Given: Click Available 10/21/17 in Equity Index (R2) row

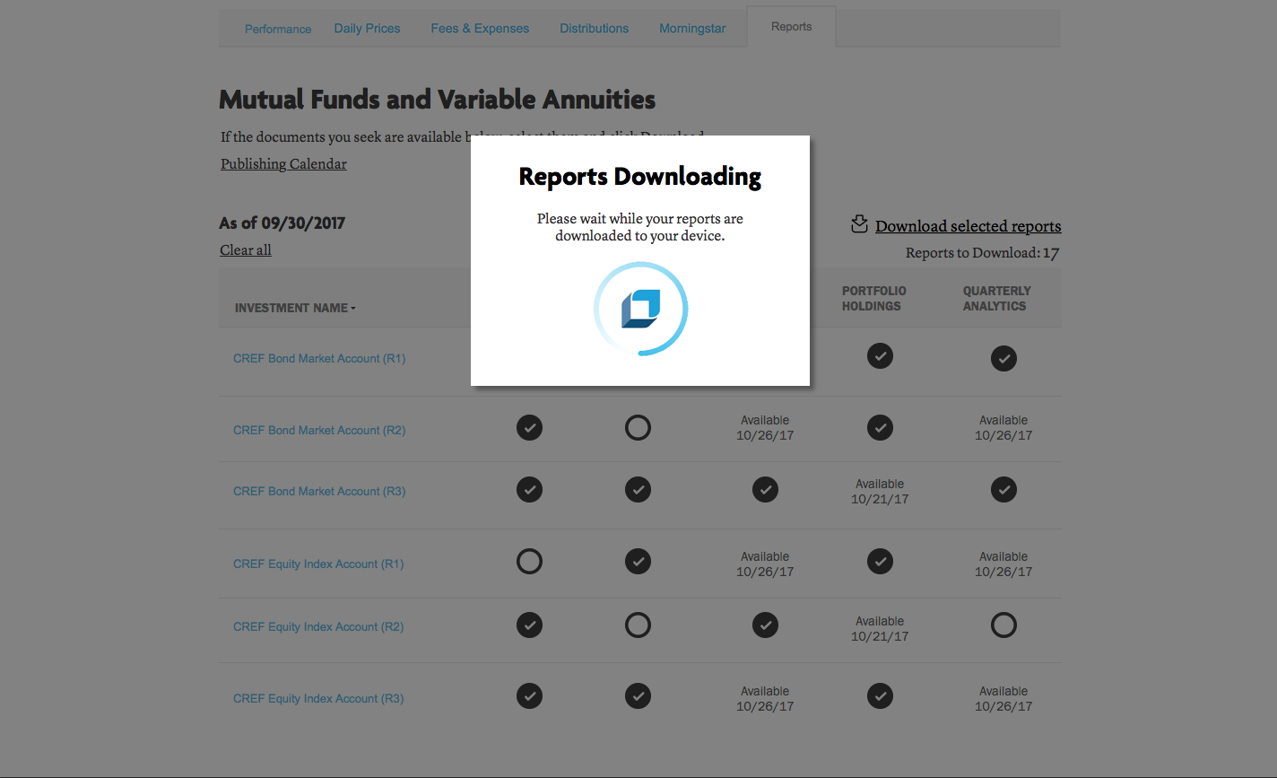Looking at the screenshot, I should [x=880, y=629].
